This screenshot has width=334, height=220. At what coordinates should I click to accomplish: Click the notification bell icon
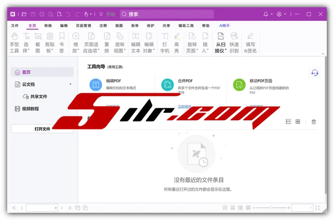coord(266,14)
